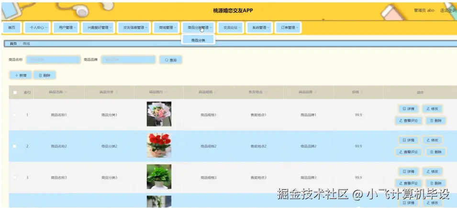This screenshot has height=208, width=457.
Task: Select the 商品名称2 cell
Action: pos(59,146)
